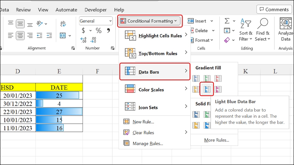Switch to the Automate tab
The height and width of the screenshot is (165, 294).
pos(67,10)
